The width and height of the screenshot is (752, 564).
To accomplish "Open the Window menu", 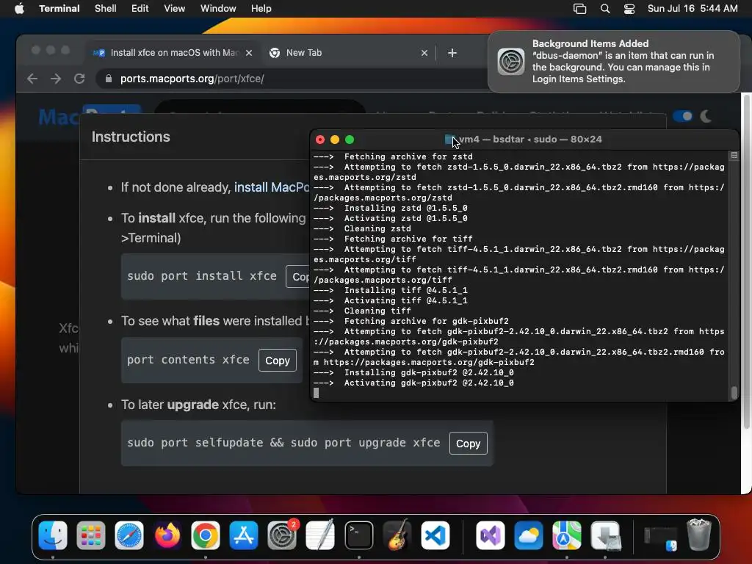I will [x=218, y=9].
